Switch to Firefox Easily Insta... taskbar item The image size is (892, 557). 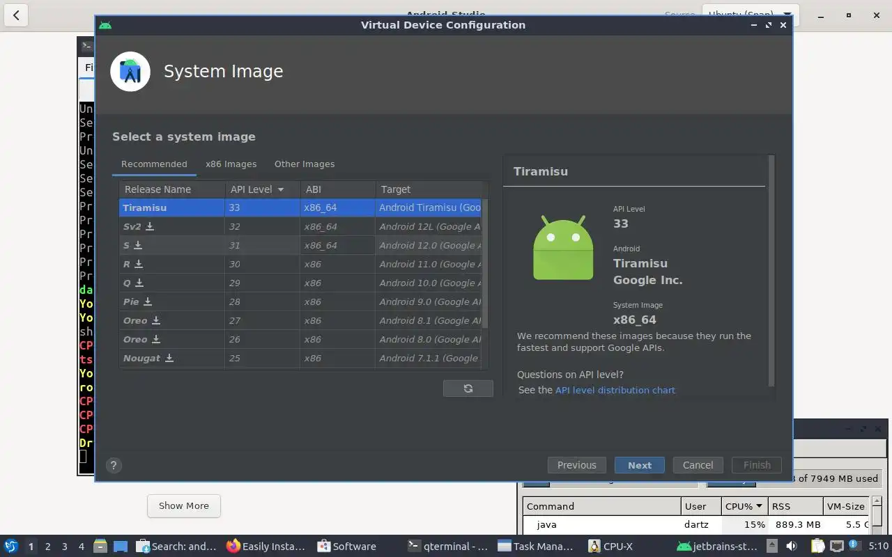tap(266, 546)
